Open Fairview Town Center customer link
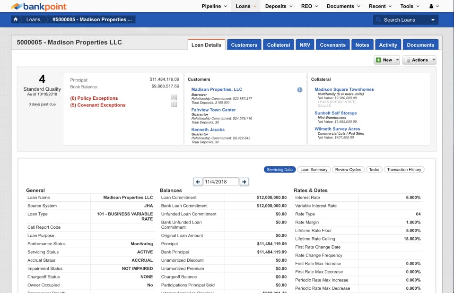 [x=213, y=110]
